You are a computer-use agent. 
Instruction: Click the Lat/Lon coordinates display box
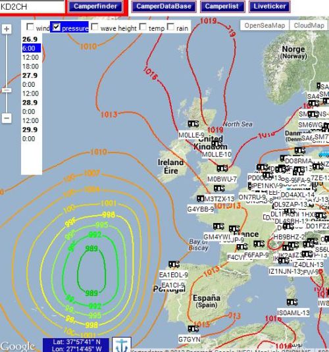(76, 345)
